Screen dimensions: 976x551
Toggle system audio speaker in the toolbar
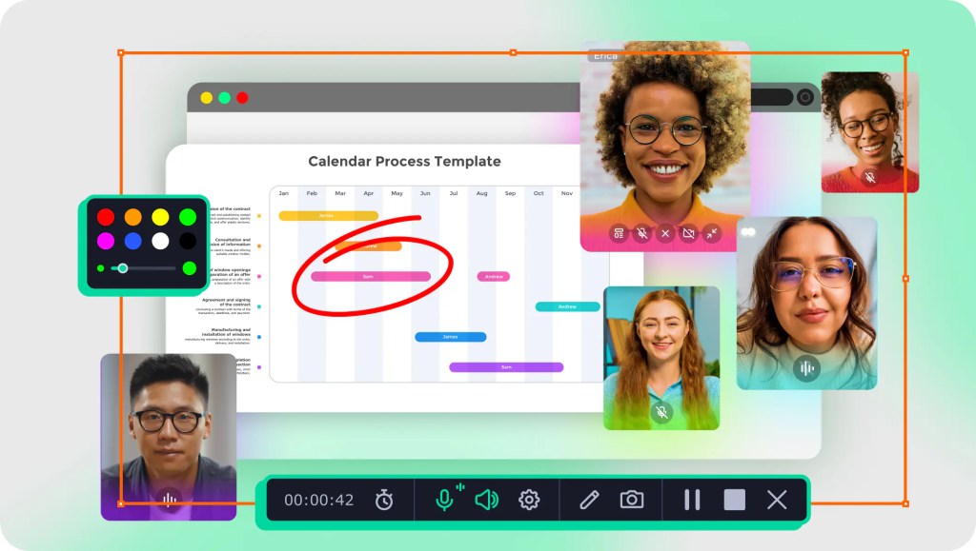(486, 500)
